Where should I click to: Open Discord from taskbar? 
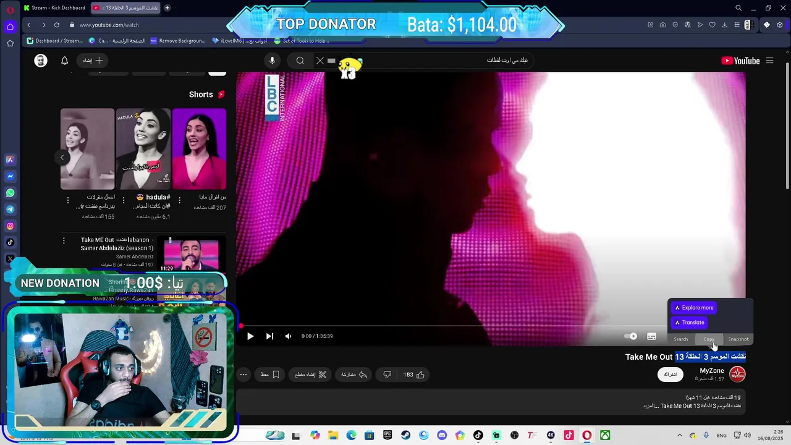coord(441,436)
